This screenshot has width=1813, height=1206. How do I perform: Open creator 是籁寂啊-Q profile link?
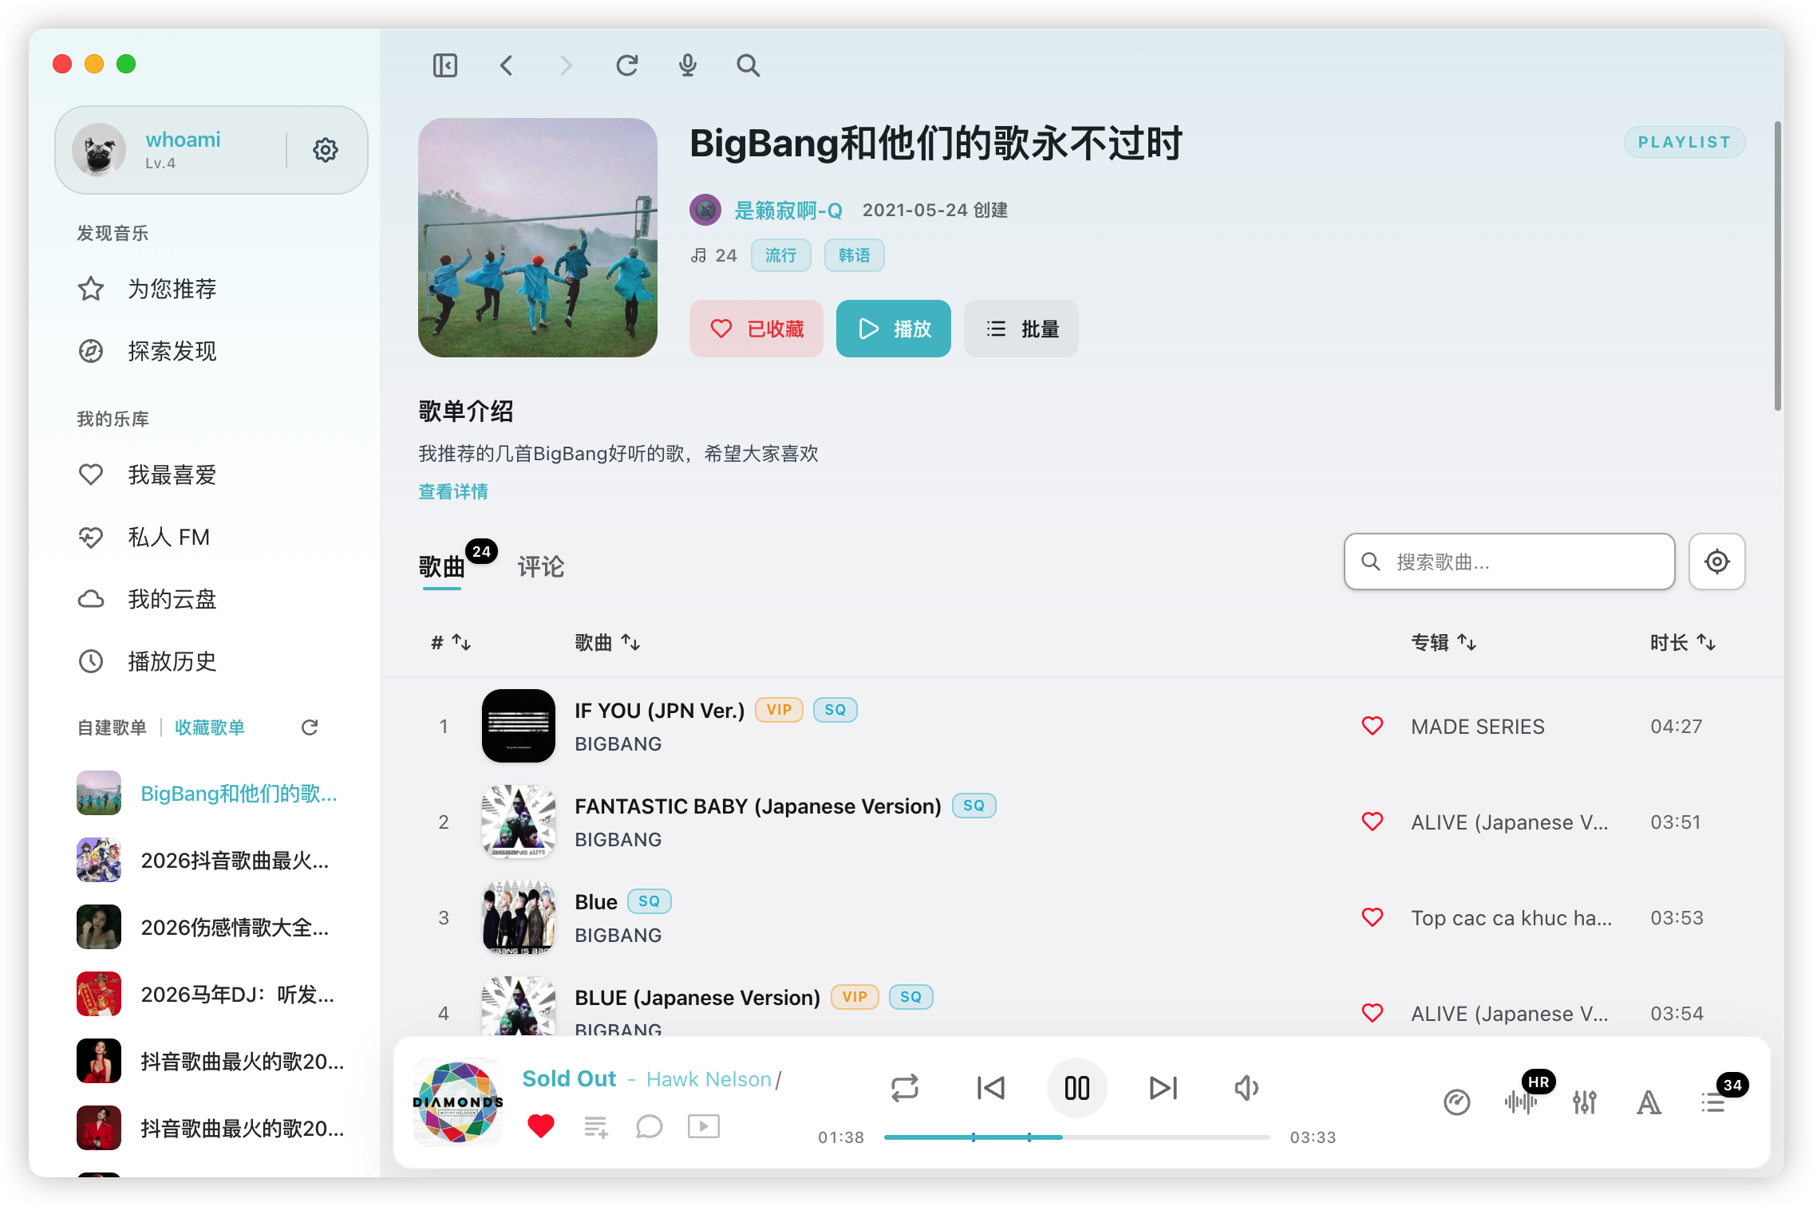[x=788, y=211]
